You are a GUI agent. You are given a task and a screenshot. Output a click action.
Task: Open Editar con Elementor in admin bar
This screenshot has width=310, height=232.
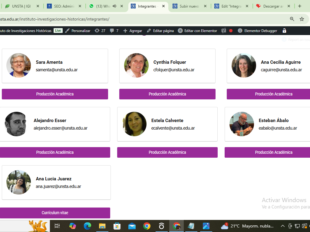[197, 31]
